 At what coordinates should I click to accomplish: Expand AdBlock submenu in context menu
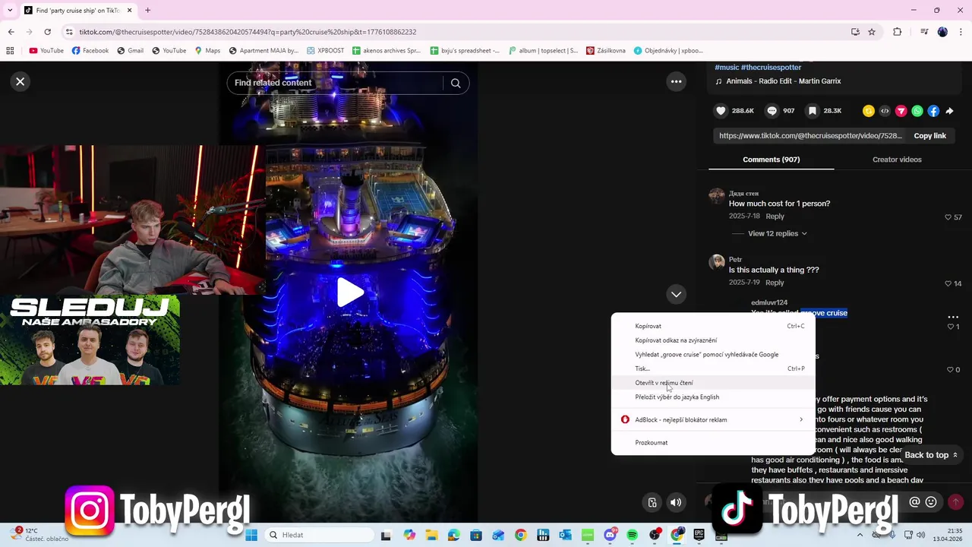[x=713, y=419]
